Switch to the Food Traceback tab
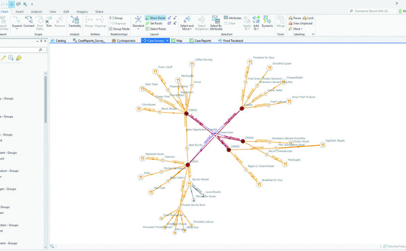The image size is (406, 251). (x=231, y=40)
